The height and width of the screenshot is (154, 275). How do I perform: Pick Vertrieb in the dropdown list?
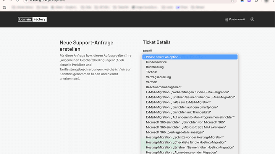point(151,82)
